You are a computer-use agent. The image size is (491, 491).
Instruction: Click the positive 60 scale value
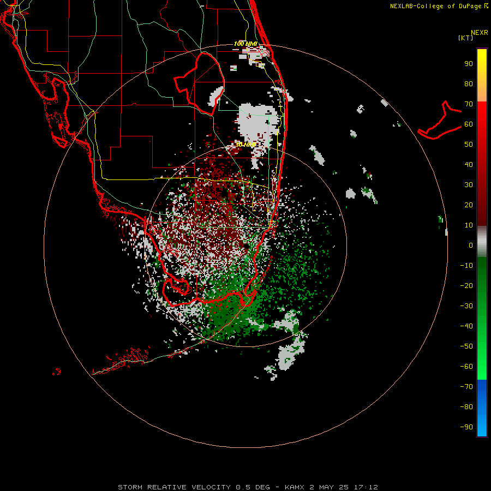[469, 124]
